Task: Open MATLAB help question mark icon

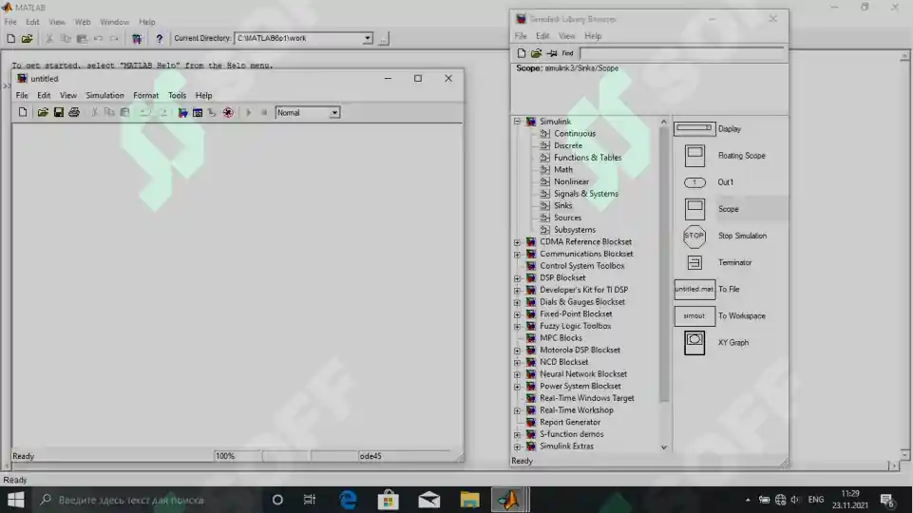Action: 159,38
